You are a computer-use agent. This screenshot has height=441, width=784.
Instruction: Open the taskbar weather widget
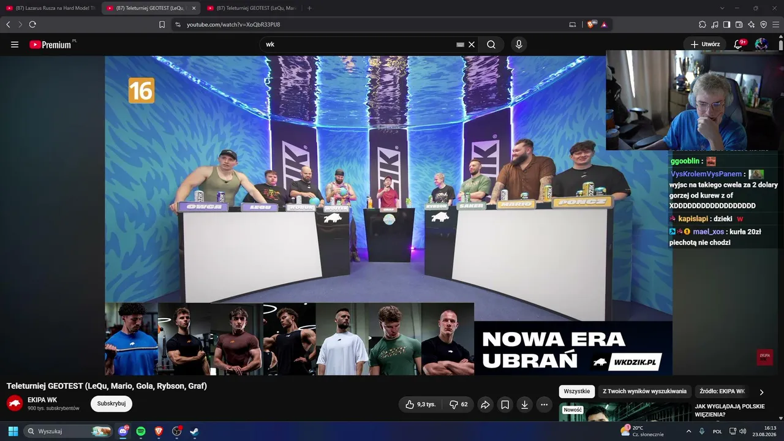coord(642,431)
